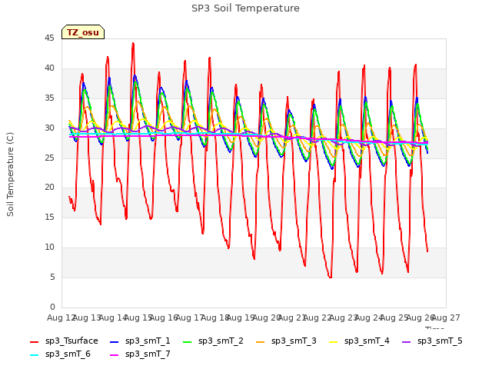Click the 20 y-axis tick label
This screenshot has width=492, height=369.
point(49,188)
